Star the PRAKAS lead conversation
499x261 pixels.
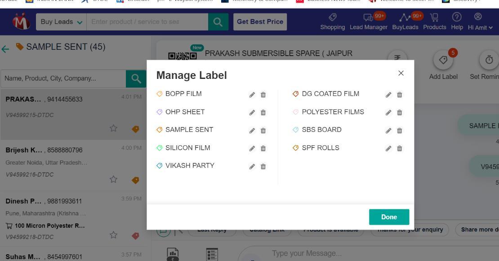[114, 128]
